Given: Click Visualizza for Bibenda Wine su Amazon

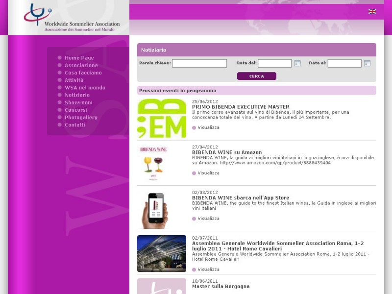Looking at the screenshot, I should 208,173.
